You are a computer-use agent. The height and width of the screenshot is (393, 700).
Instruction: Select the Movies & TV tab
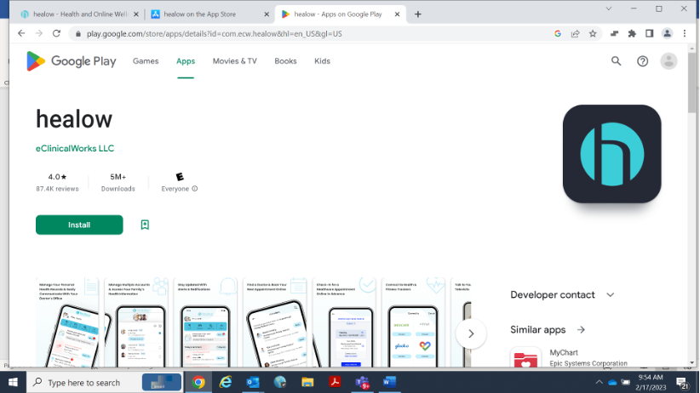235,61
